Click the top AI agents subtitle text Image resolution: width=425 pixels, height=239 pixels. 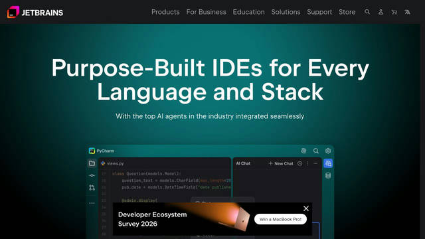pyautogui.click(x=210, y=116)
